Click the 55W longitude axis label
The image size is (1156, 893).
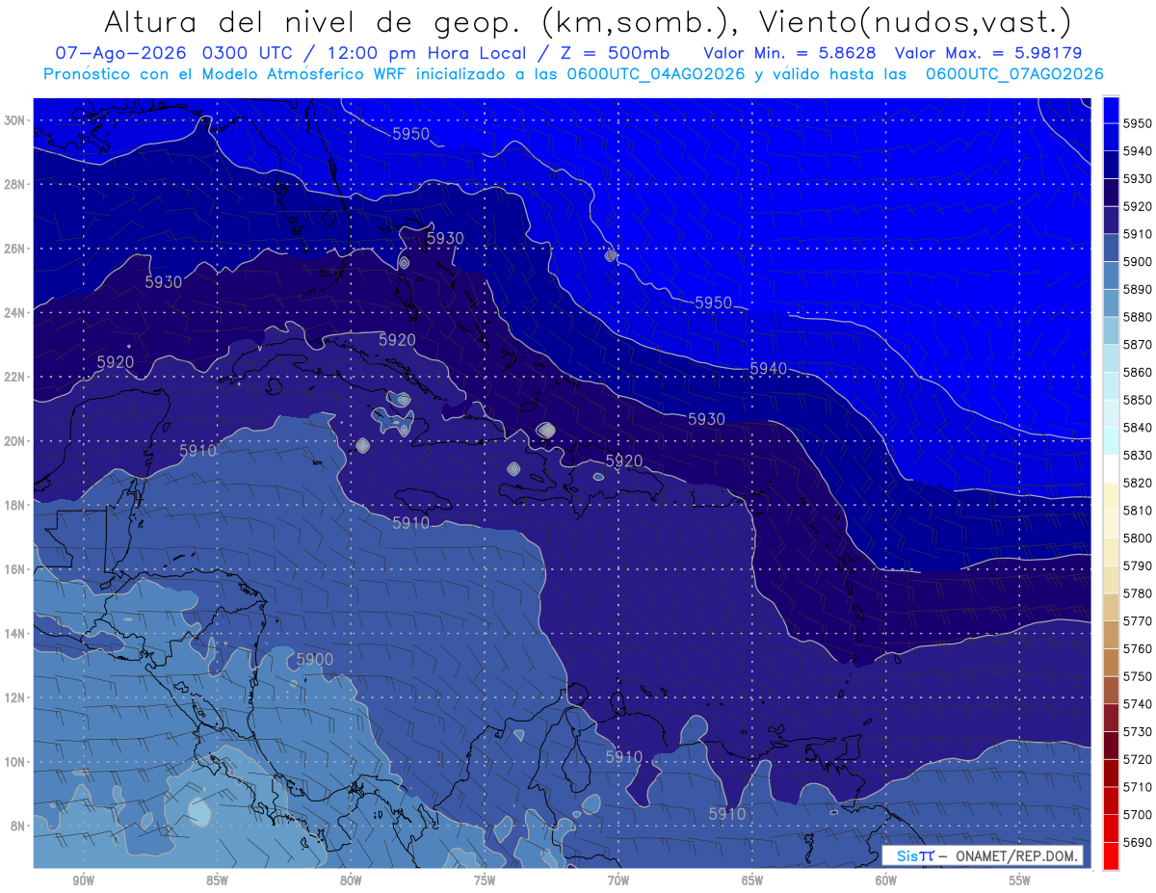[1020, 880]
